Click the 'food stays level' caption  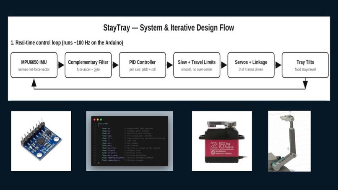pyautogui.click(x=305, y=70)
